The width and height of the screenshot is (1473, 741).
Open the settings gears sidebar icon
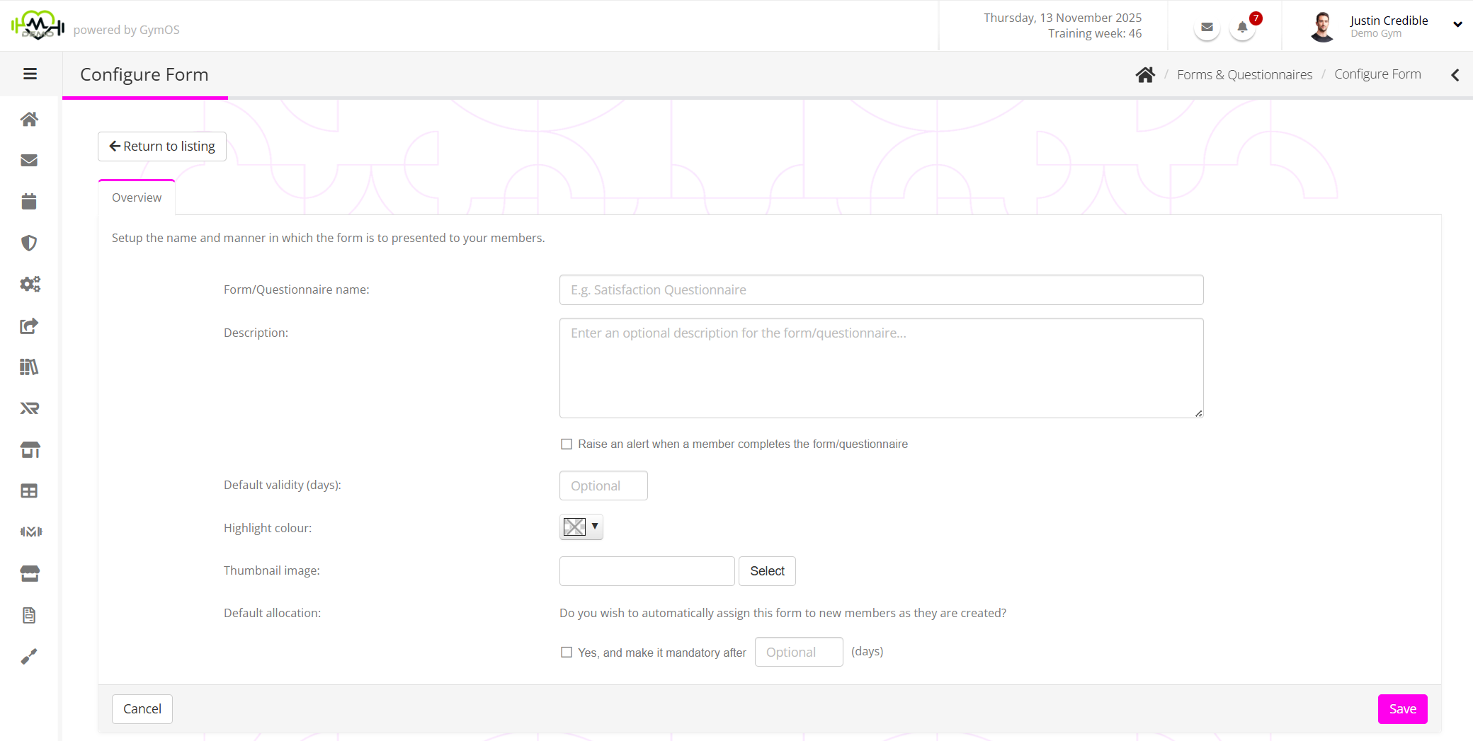tap(30, 285)
